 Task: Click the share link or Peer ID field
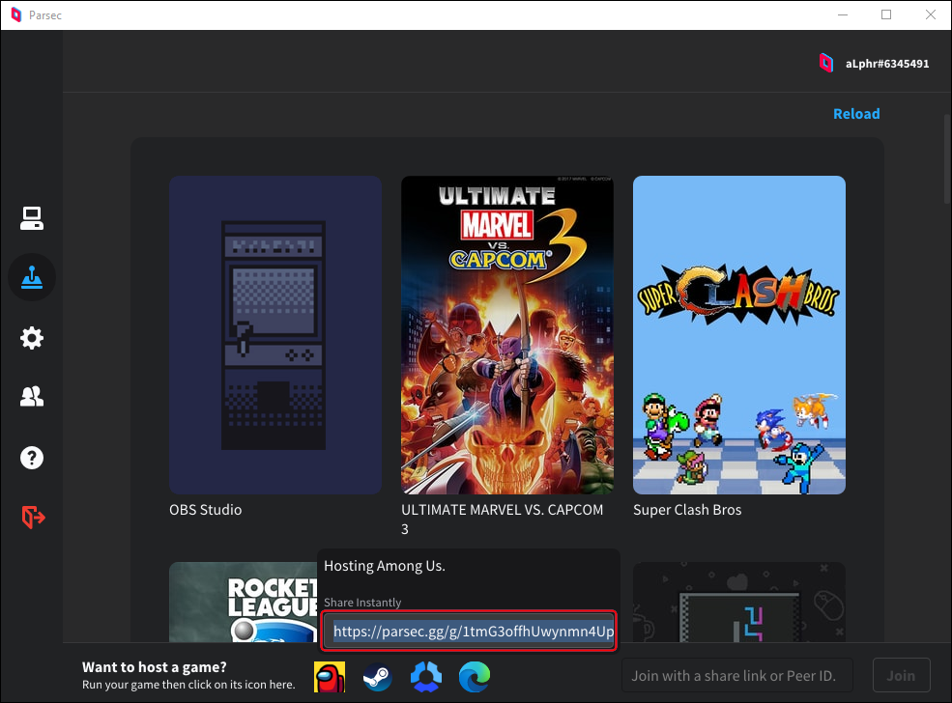point(736,675)
